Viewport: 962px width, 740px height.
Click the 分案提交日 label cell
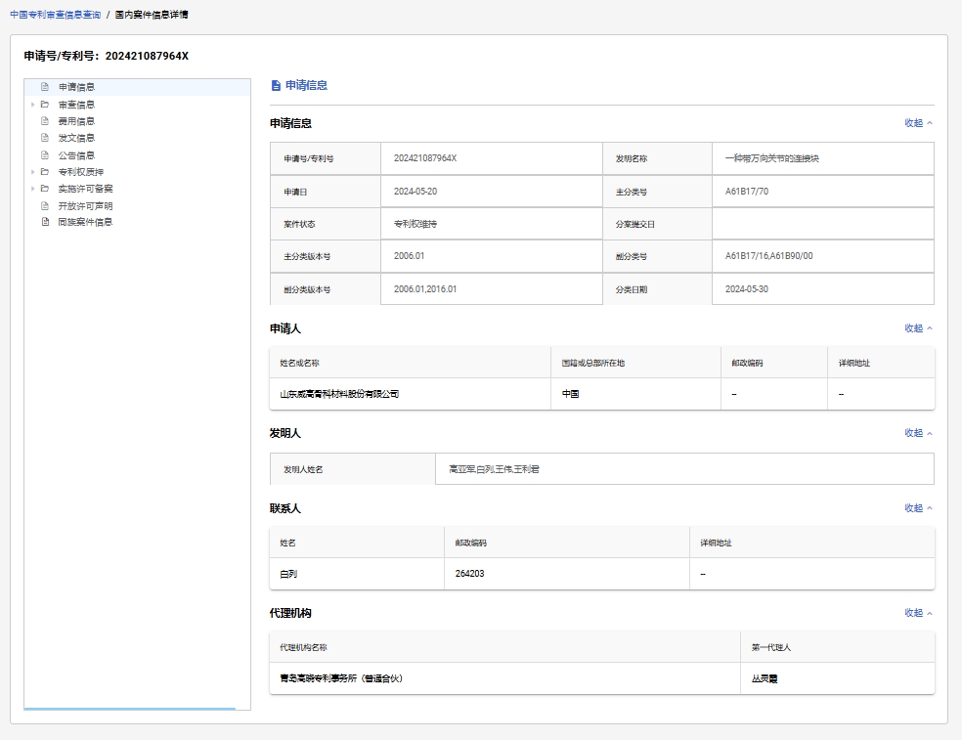[657, 224]
